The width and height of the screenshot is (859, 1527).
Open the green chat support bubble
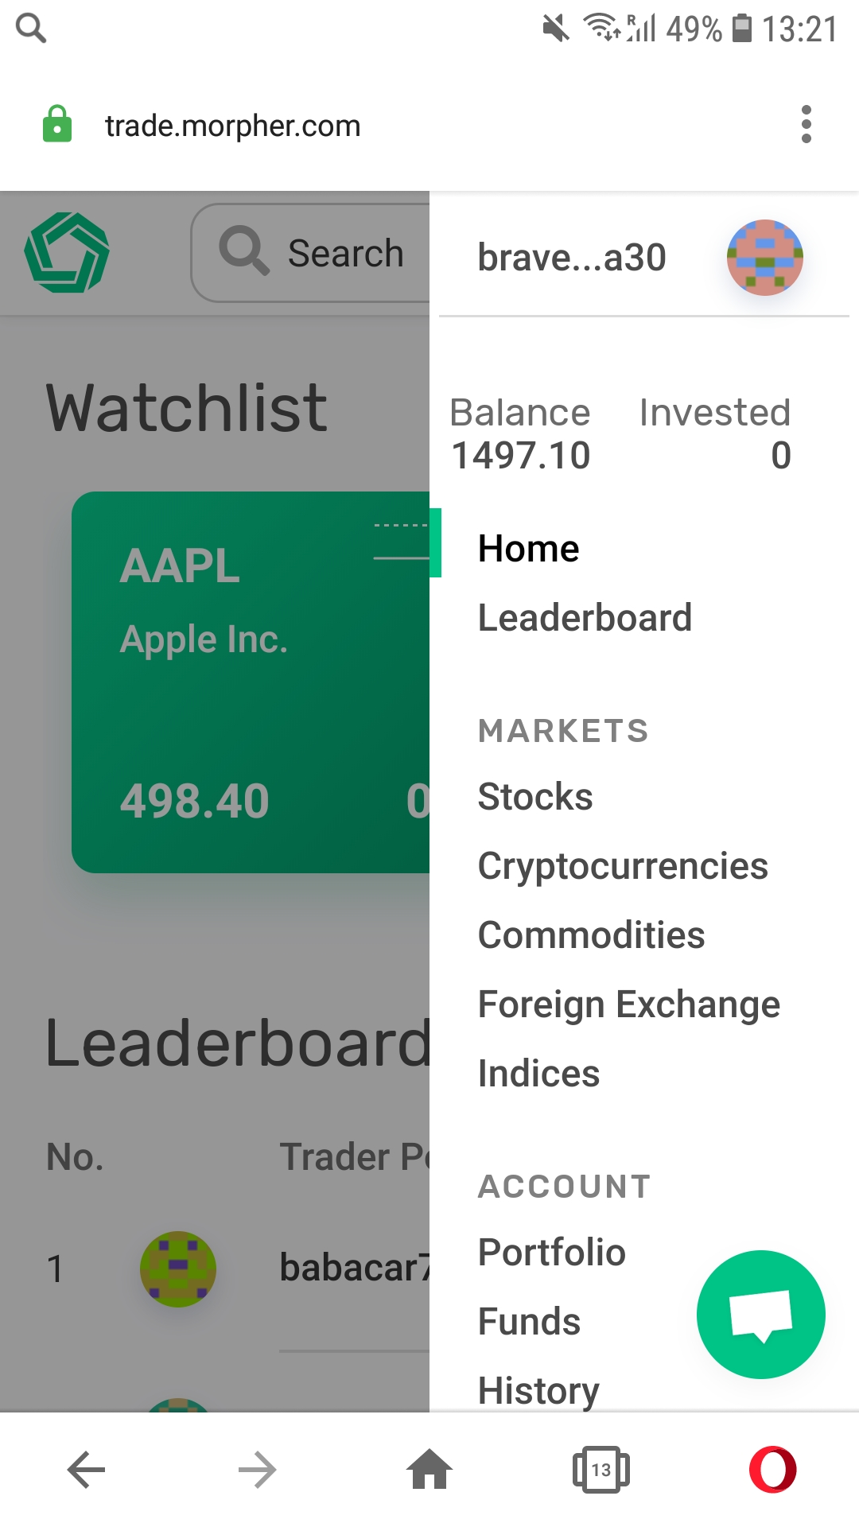coord(761,1314)
